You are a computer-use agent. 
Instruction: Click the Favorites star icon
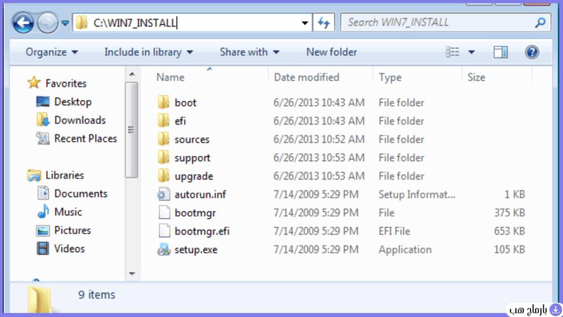pos(34,83)
